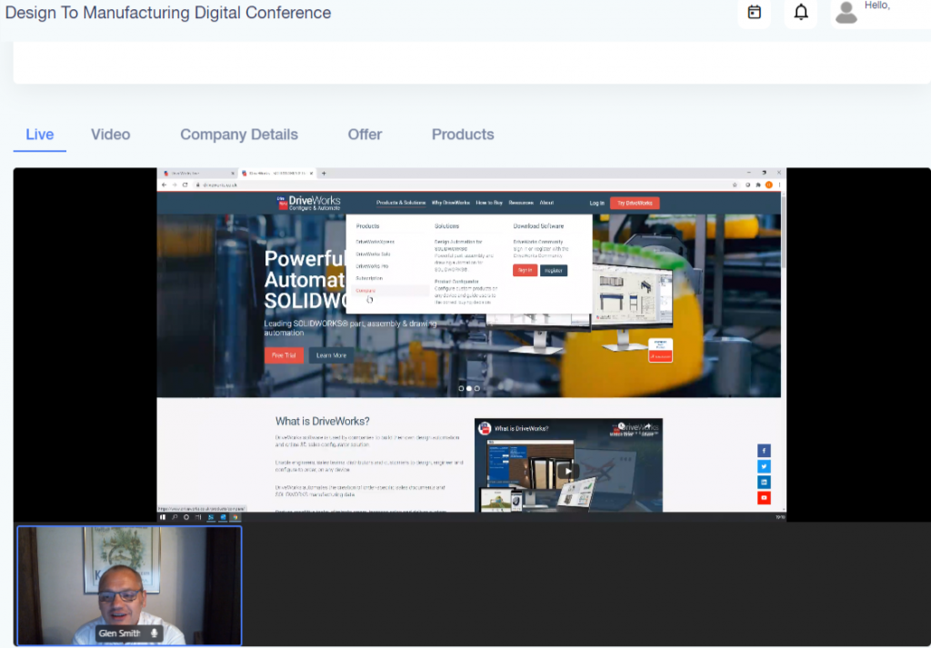This screenshot has height=648, width=931.
Task: Click the YouTube social icon
Action: [x=764, y=498]
